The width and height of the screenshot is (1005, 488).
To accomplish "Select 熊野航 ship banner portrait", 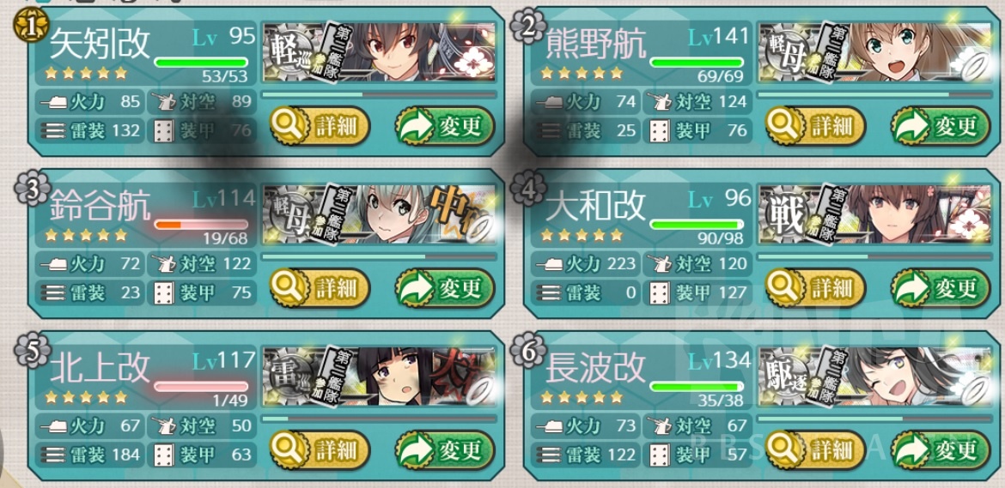I will click(874, 51).
